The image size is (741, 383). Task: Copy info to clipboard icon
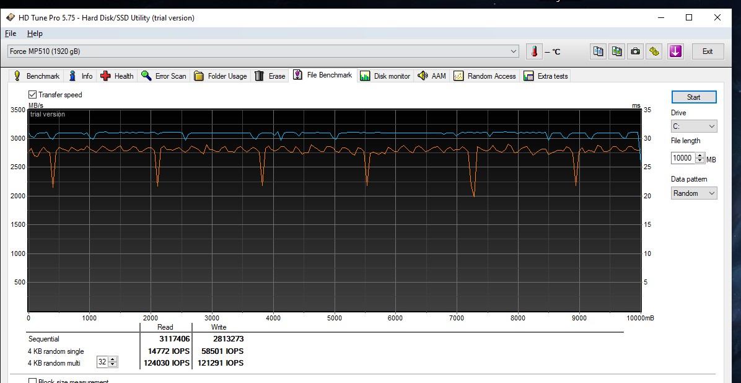click(x=598, y=51)
